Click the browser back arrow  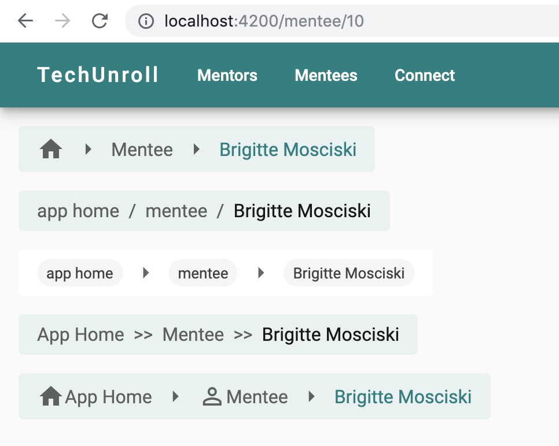25,21
